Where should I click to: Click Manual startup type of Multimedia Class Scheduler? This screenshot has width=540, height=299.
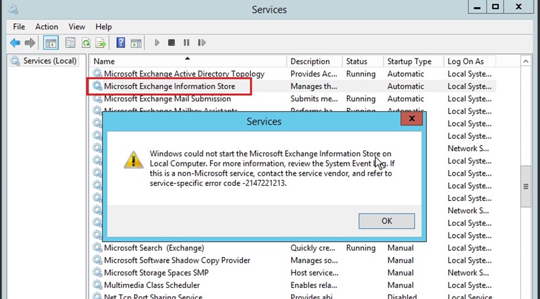point(400,285)
